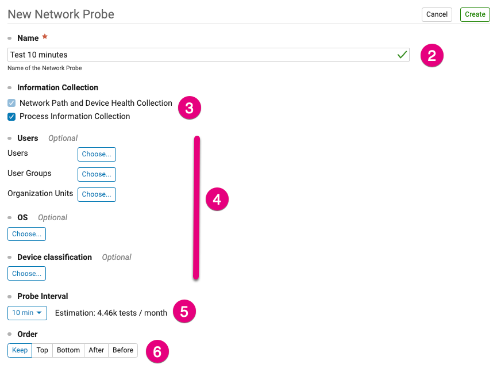Click the Cancel button
Viewport: 497px width, 372px height.
[437, 14]
